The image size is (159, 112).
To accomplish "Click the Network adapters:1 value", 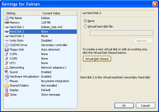I will click(54, 68).
